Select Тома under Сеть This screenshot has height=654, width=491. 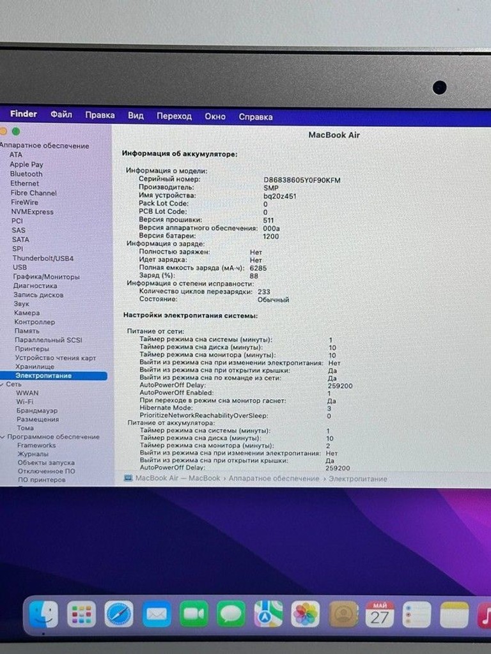25,428
